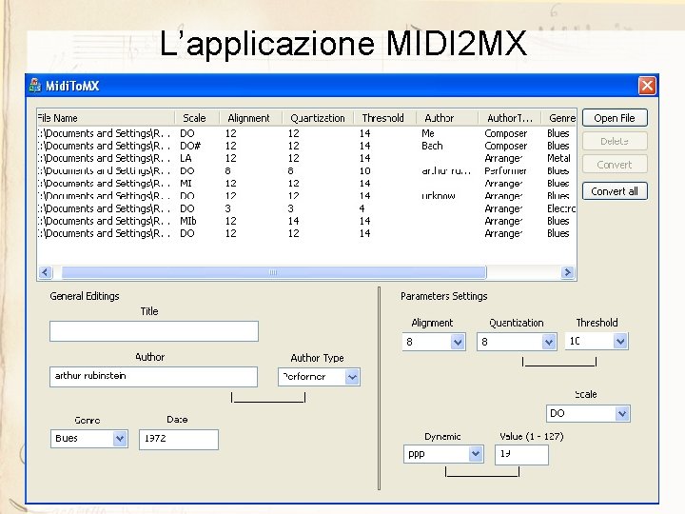Image resolution: width=685 pixels, height=514 pixels.
Task: Click the Convert all button
Action: (615, 191)
